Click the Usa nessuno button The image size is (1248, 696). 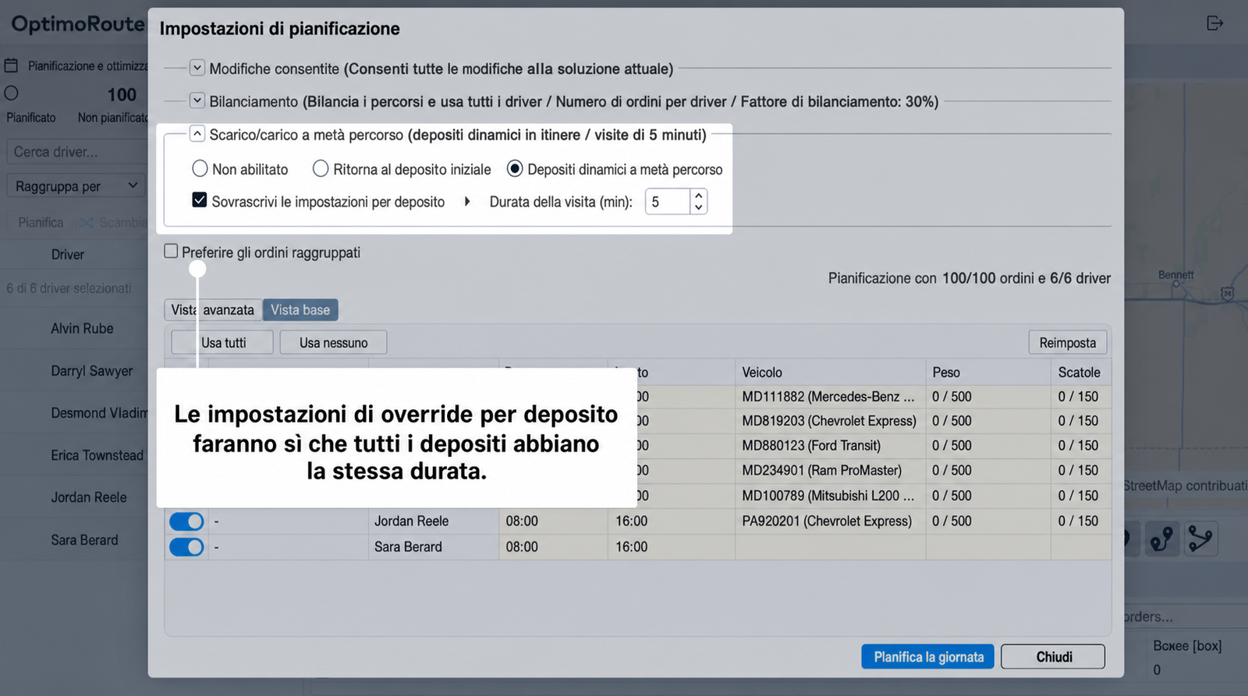tap(333, 342)
